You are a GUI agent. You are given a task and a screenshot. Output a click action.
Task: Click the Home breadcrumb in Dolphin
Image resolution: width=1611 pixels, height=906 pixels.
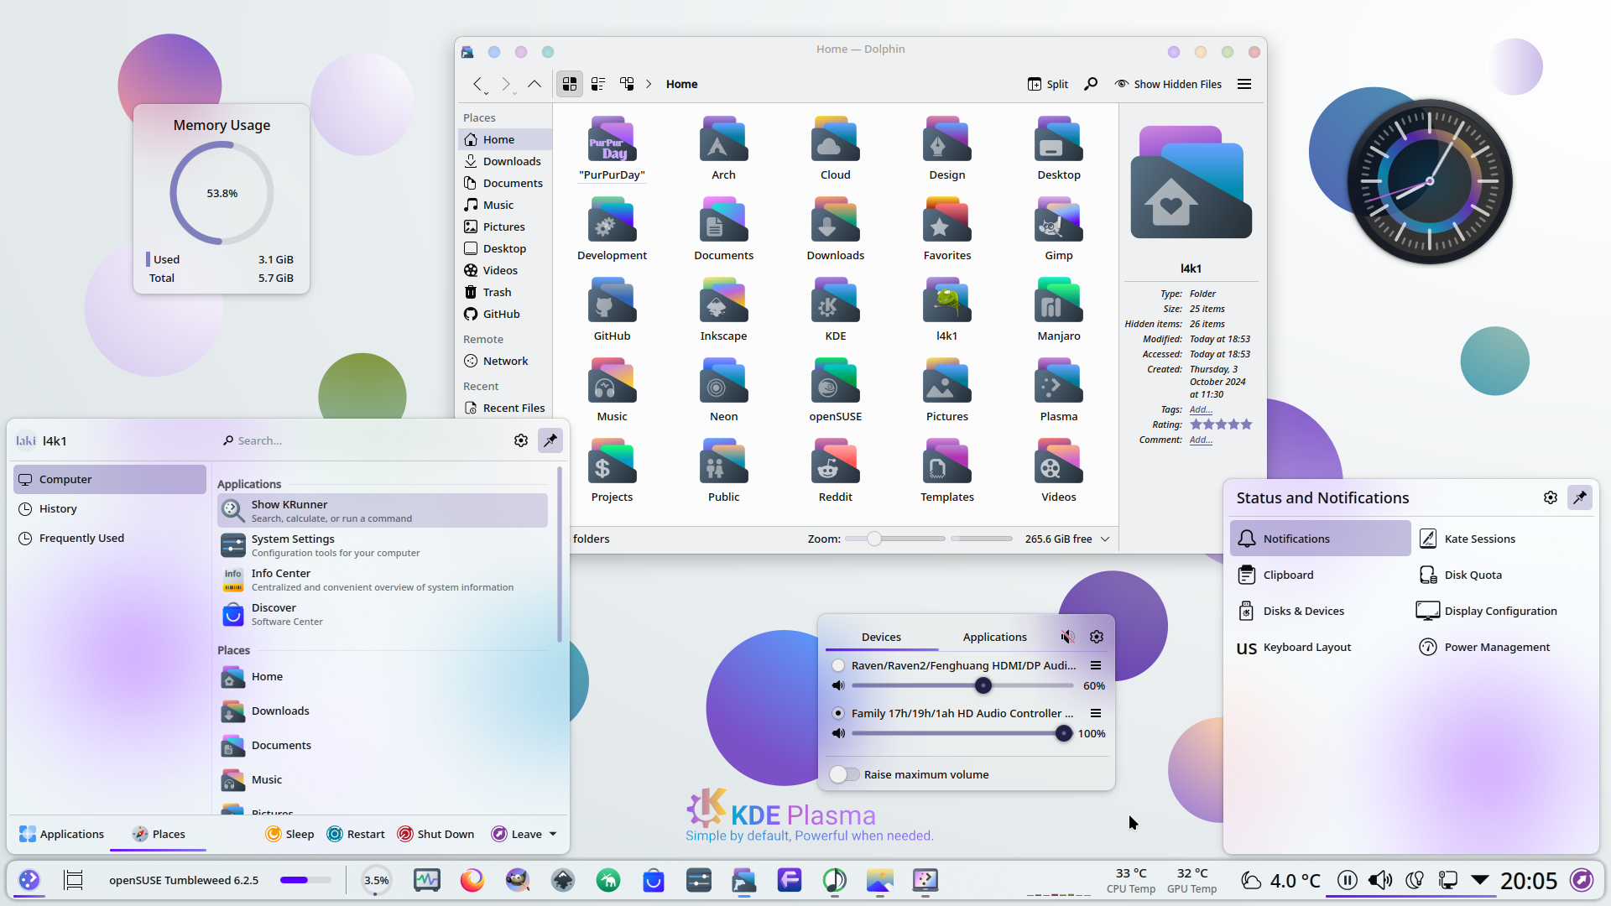tap(681, 84)
